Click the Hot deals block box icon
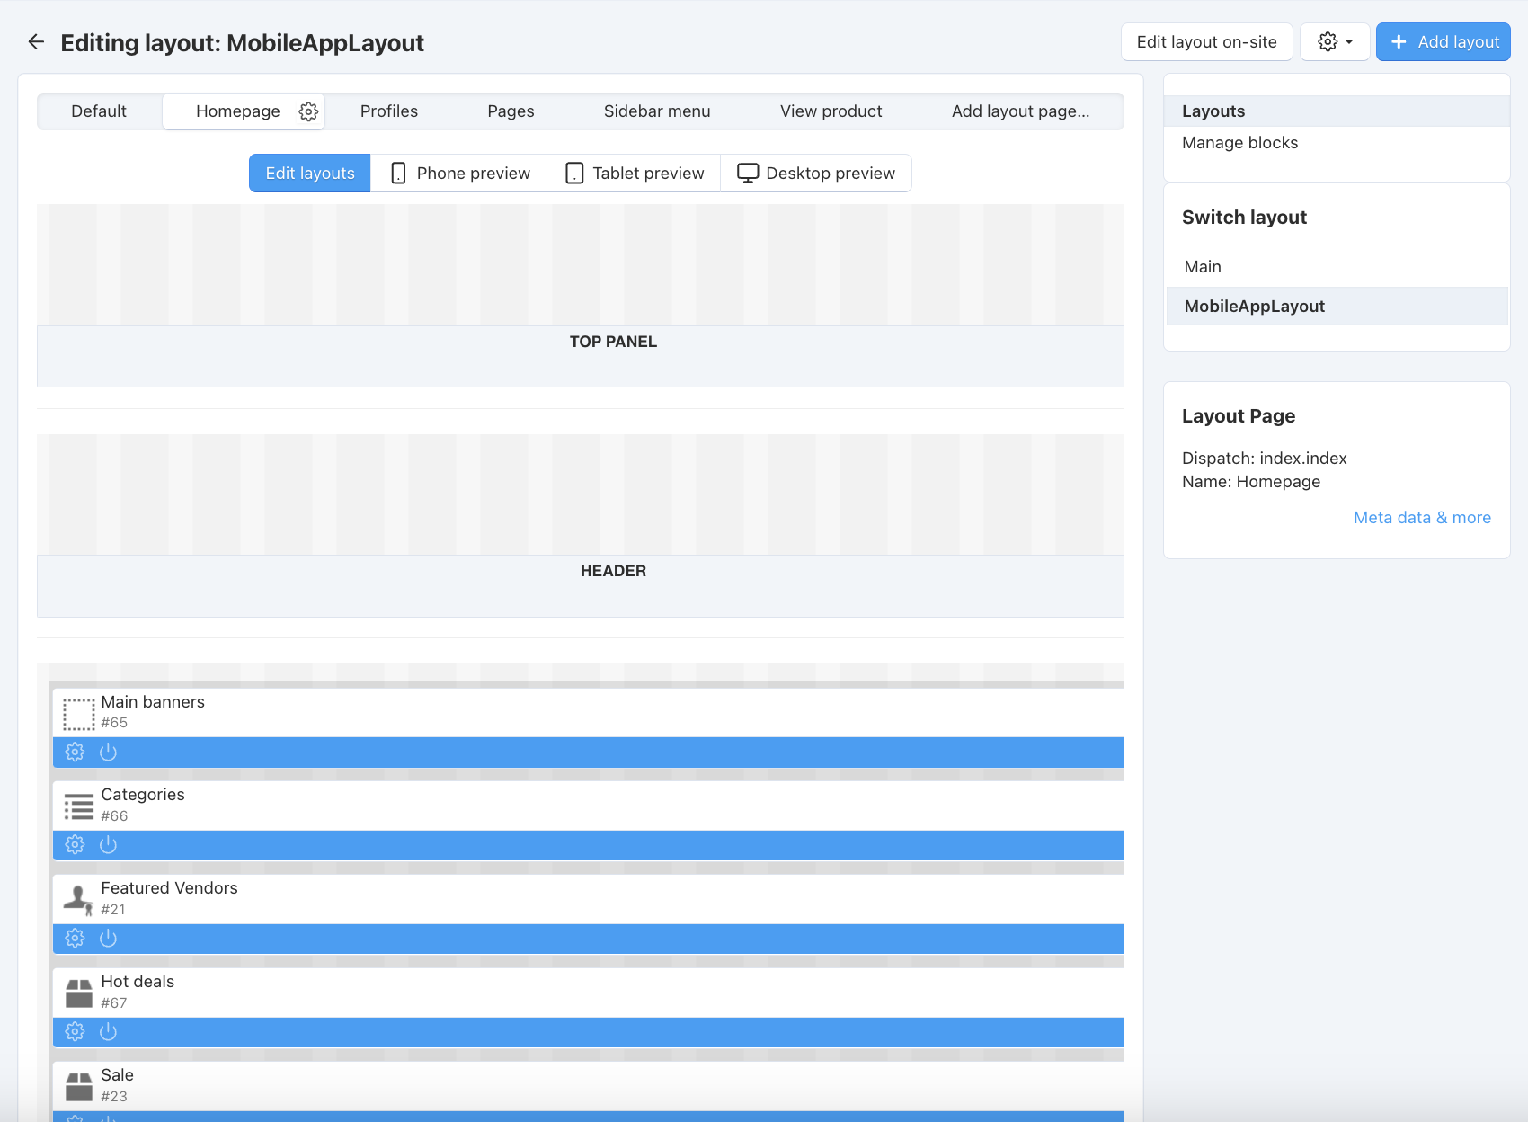The image size is (1528, 1122). pos(79,993)
